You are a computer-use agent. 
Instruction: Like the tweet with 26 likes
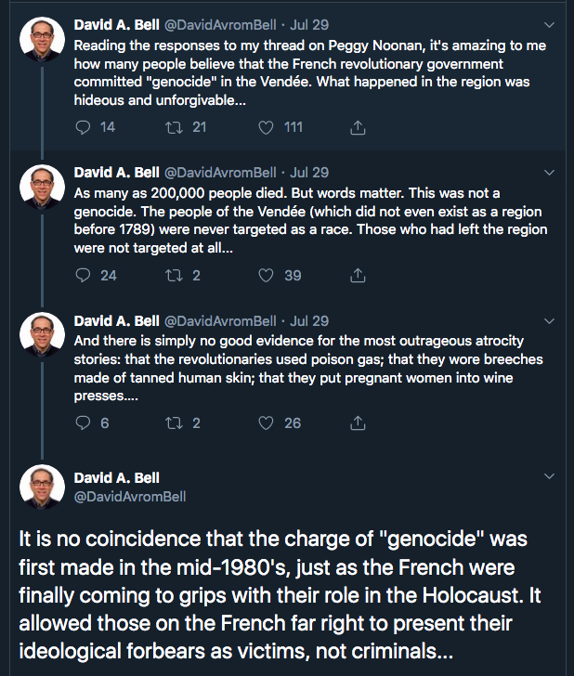pos(267,422)
